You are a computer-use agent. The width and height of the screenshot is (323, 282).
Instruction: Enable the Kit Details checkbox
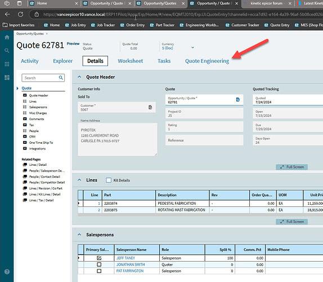click(109, 180)
